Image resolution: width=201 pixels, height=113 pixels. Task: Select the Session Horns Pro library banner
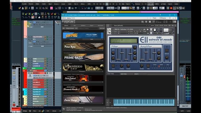(x=83, y=67)
